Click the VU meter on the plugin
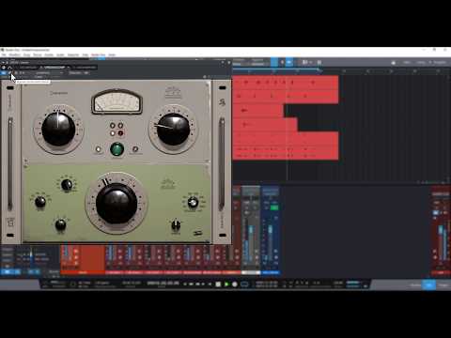The image size is (451, 338). tap(117, 101)
